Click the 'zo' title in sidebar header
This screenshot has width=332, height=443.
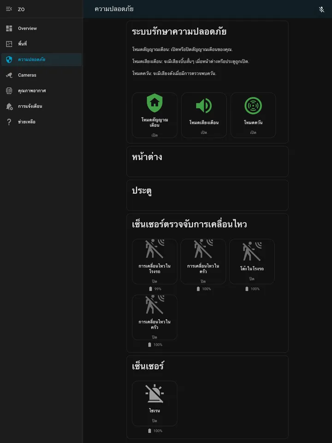tap(21, 9)
